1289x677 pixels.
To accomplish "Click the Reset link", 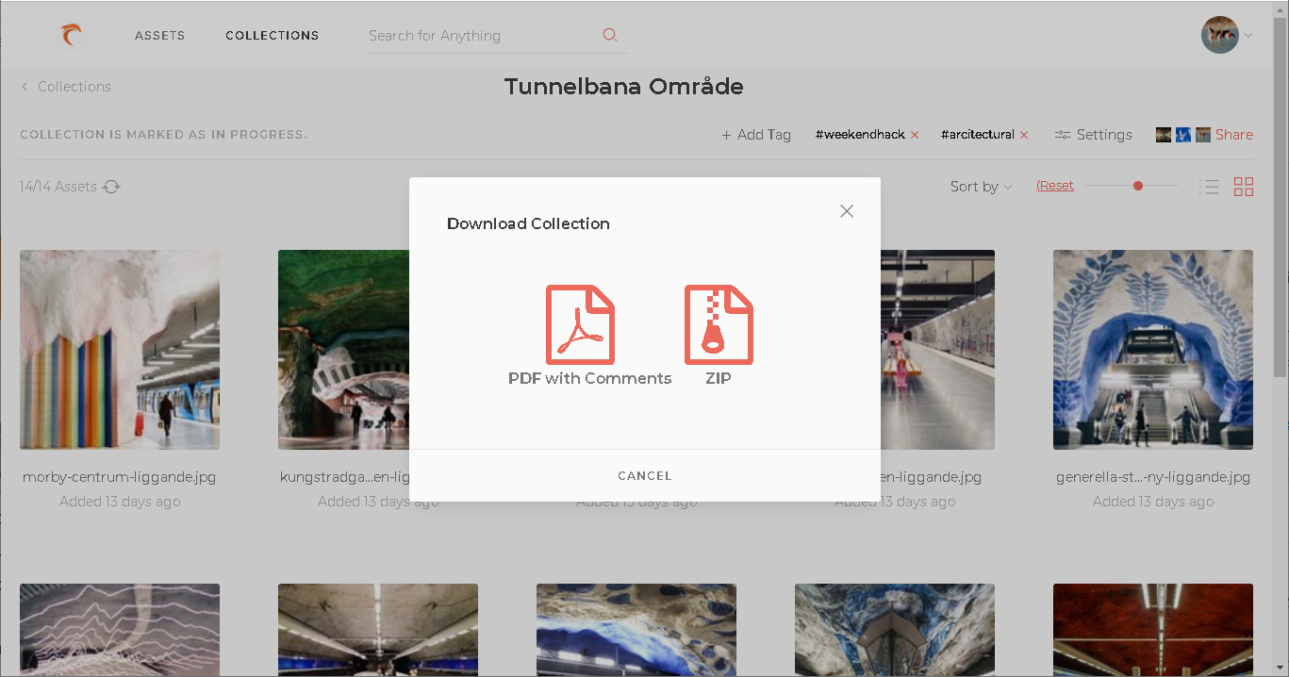I will 1055,186.
